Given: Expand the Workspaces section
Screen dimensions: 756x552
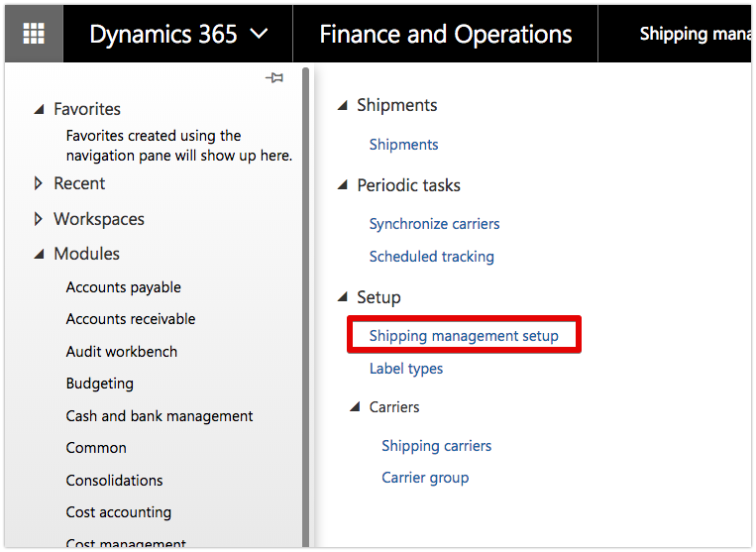Looking at the screenshot, I should [39, 219].
